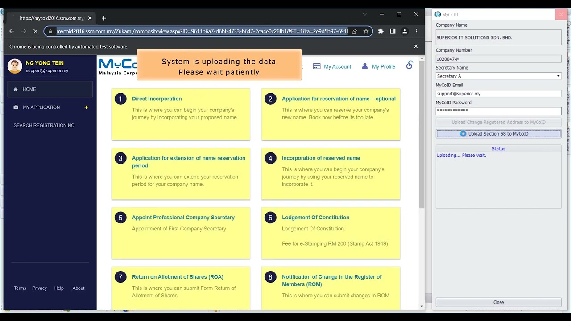This screenshot has width=571, height=321.
Task: Open the Chrome three-dot menu
Action: 416,31
